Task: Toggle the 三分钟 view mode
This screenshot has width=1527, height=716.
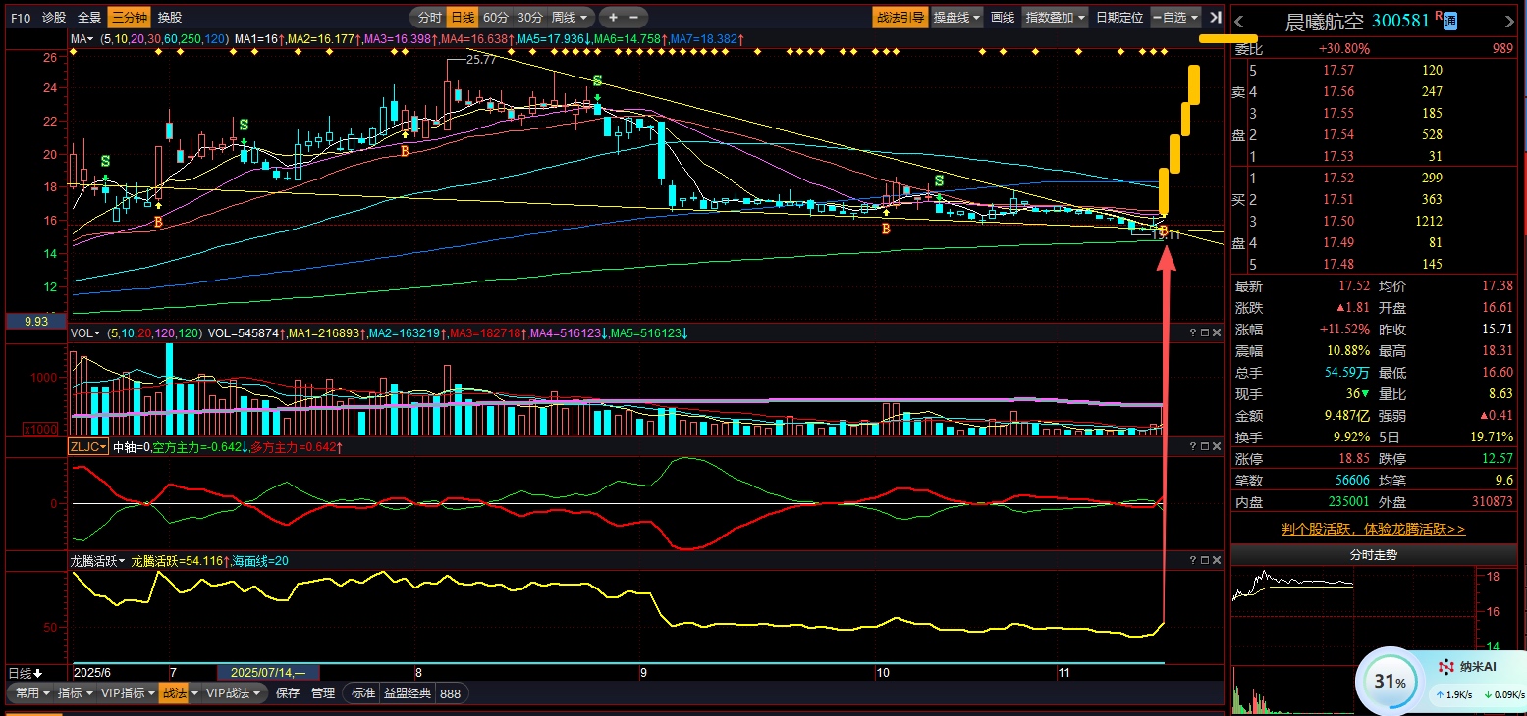Action: point(128,17)
